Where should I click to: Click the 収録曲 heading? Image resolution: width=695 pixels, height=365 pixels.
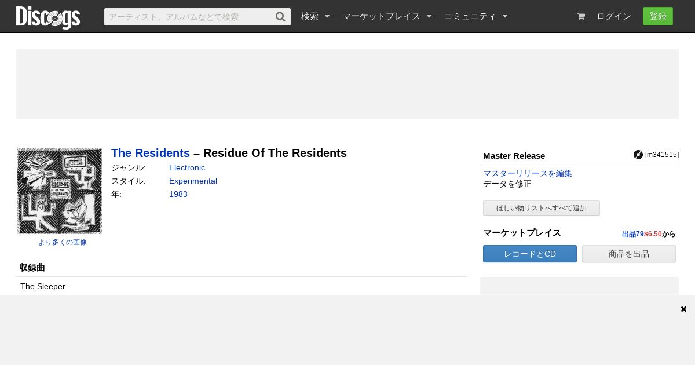point(32,268)
